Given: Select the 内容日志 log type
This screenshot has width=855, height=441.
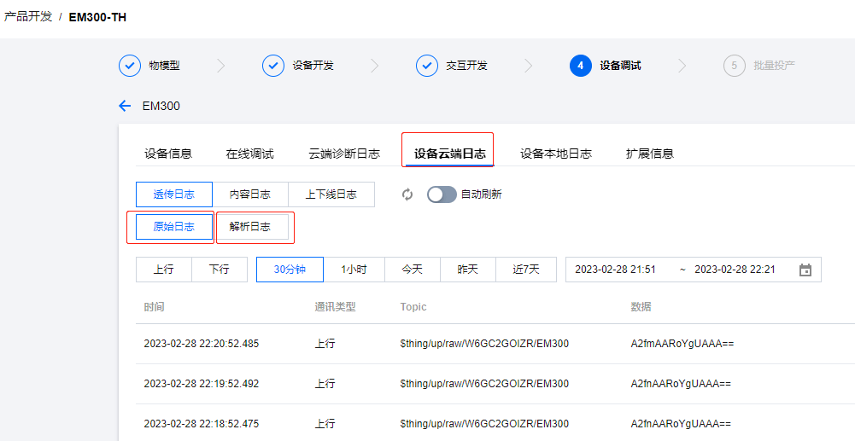Looking at the screenshot, I should (250, 194).
